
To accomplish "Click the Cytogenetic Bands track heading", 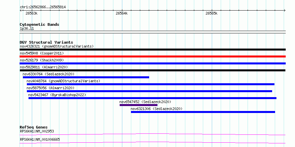I will (x=39, y=24).
